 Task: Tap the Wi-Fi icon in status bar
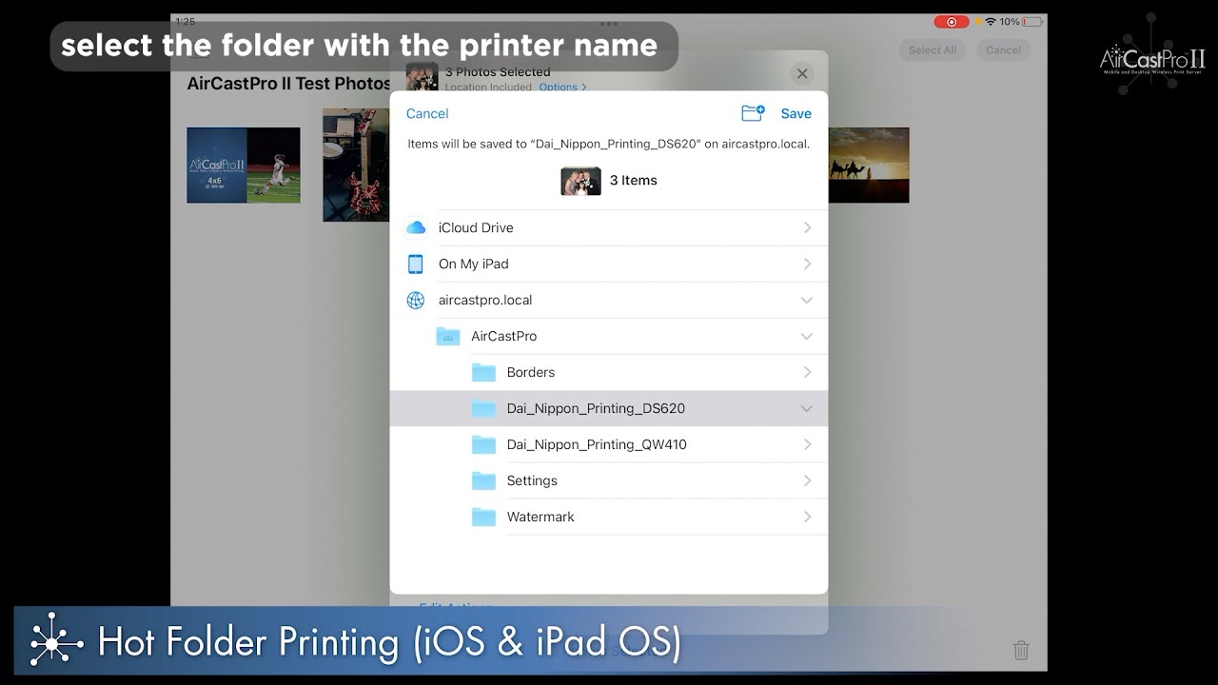(x=991, y=22)
